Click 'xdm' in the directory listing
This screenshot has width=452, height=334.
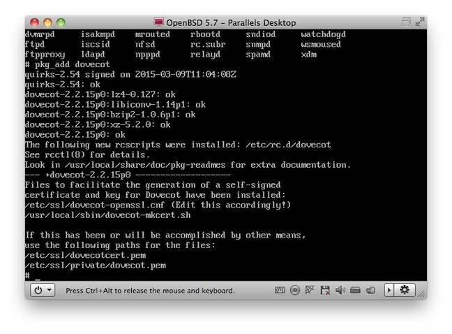309,55
